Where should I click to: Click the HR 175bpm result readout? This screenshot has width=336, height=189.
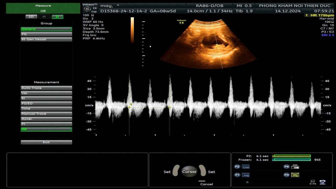pyautogui.click(x=319, y=15)
